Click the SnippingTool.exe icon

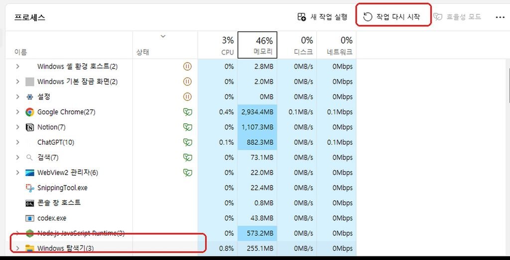point(29,187)
